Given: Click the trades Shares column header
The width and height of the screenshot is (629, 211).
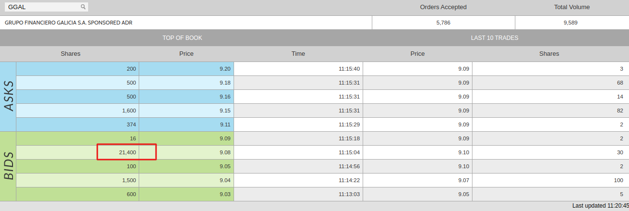Looking at the screenshot, I should 549,54.
